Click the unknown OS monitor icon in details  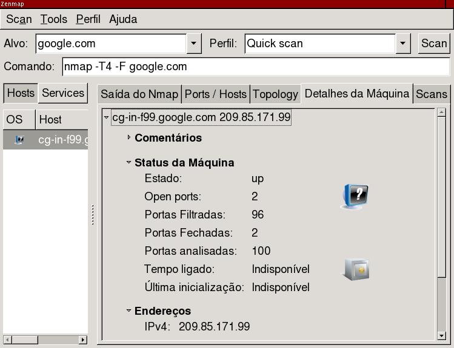click(x=355, y=196)
